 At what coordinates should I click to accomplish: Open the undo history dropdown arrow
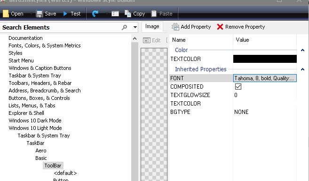pos(107,14)
